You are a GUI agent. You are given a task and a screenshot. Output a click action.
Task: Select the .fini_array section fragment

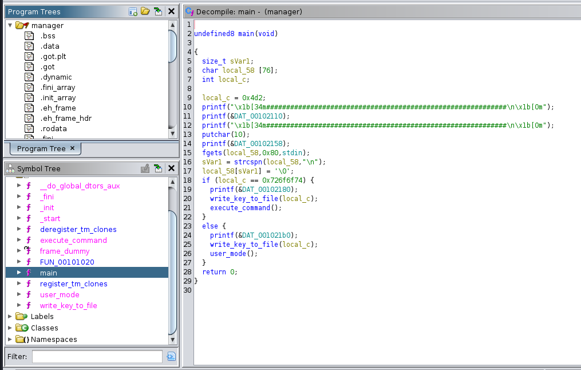tap(57, 88)
